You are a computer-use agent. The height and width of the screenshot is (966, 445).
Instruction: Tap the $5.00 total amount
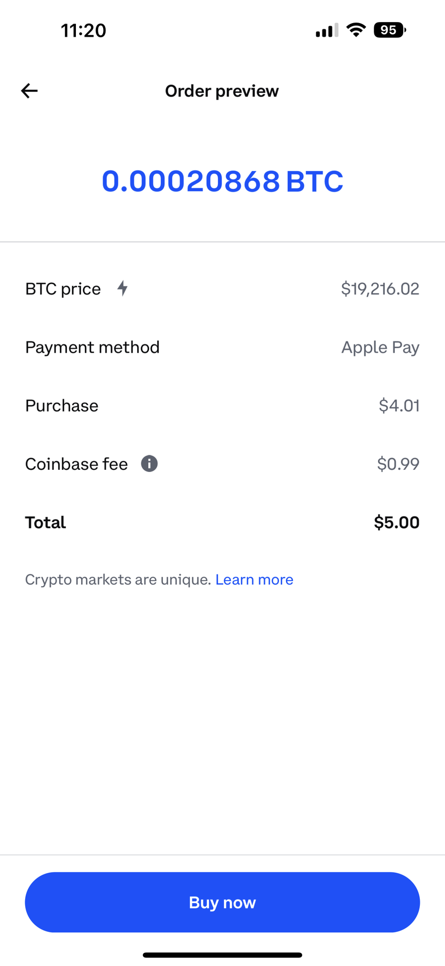click(396, 522)
